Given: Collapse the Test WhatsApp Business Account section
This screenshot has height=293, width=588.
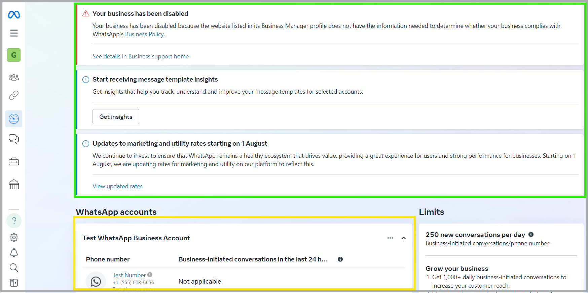Looking at the screenshot, I should coord(404,238).
